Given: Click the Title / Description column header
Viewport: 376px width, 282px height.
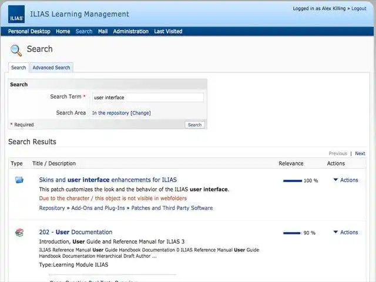Looking at the screenshot, I should tap(54, 163).
